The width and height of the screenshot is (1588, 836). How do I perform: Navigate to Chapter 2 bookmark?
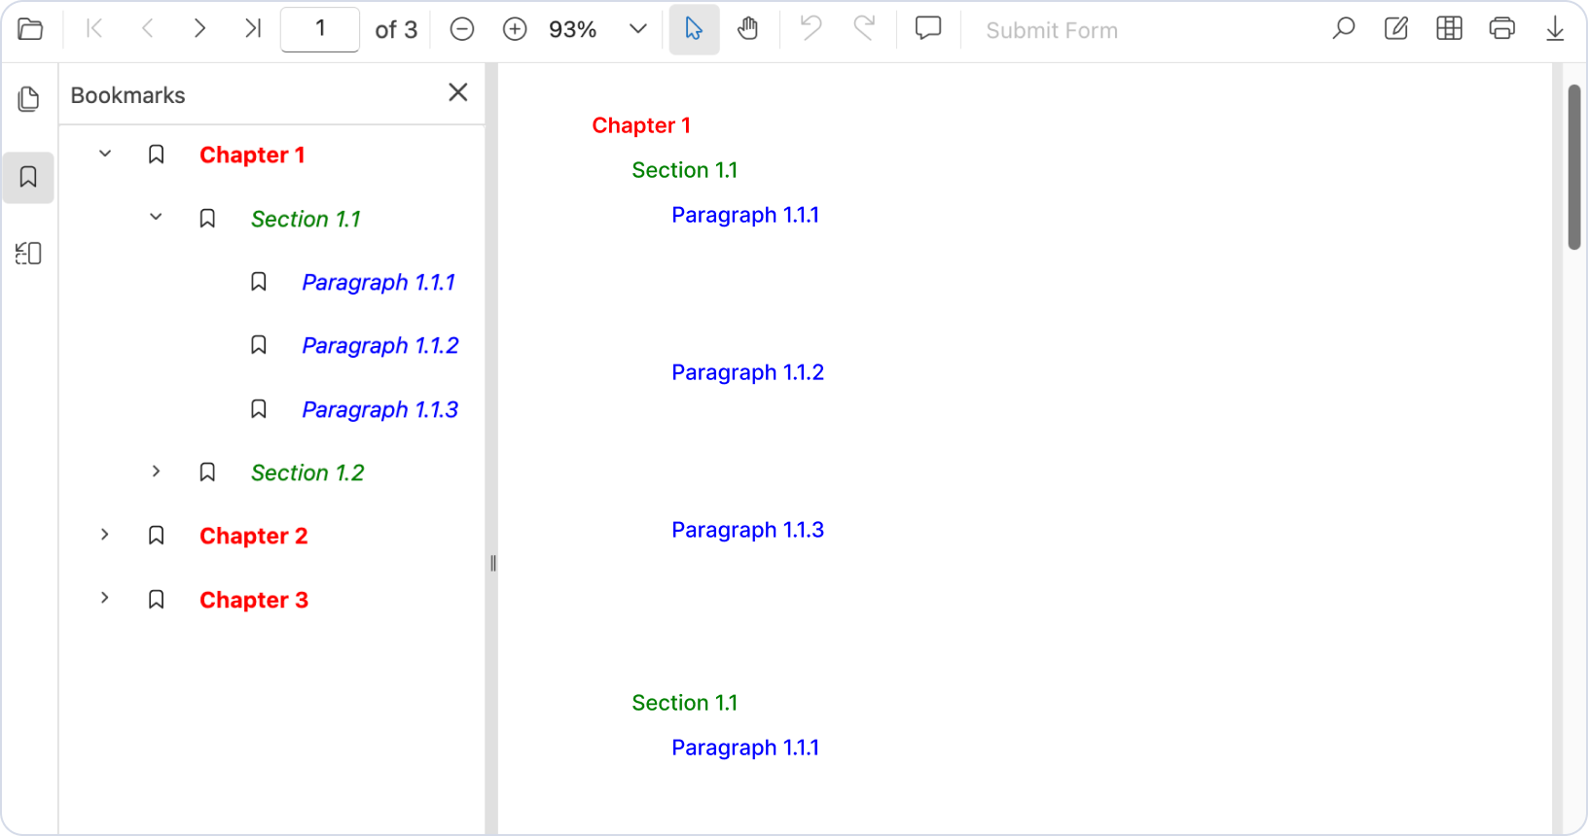coord(254,536)
